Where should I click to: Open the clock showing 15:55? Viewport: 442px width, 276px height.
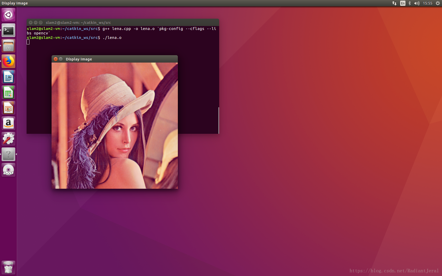[x=428, y=3]
